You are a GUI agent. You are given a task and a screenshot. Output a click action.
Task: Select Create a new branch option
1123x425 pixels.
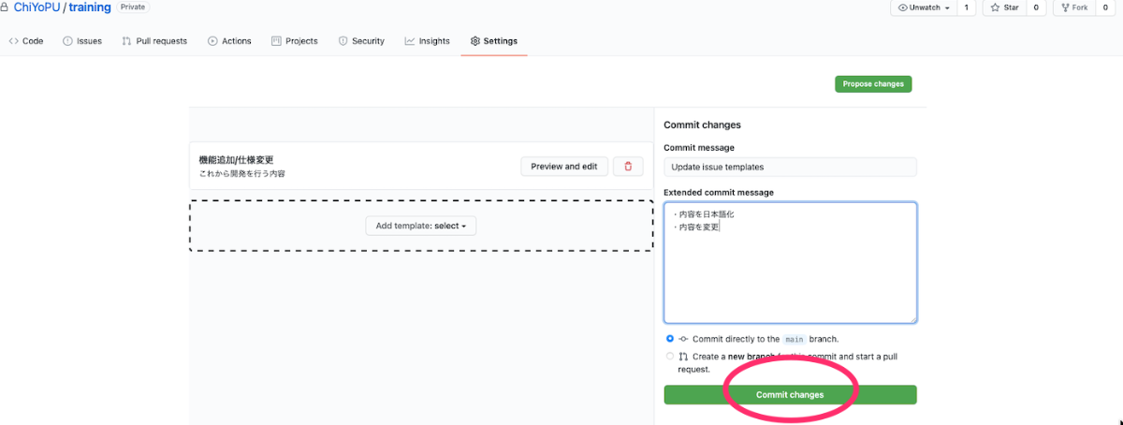click(670, 357)
